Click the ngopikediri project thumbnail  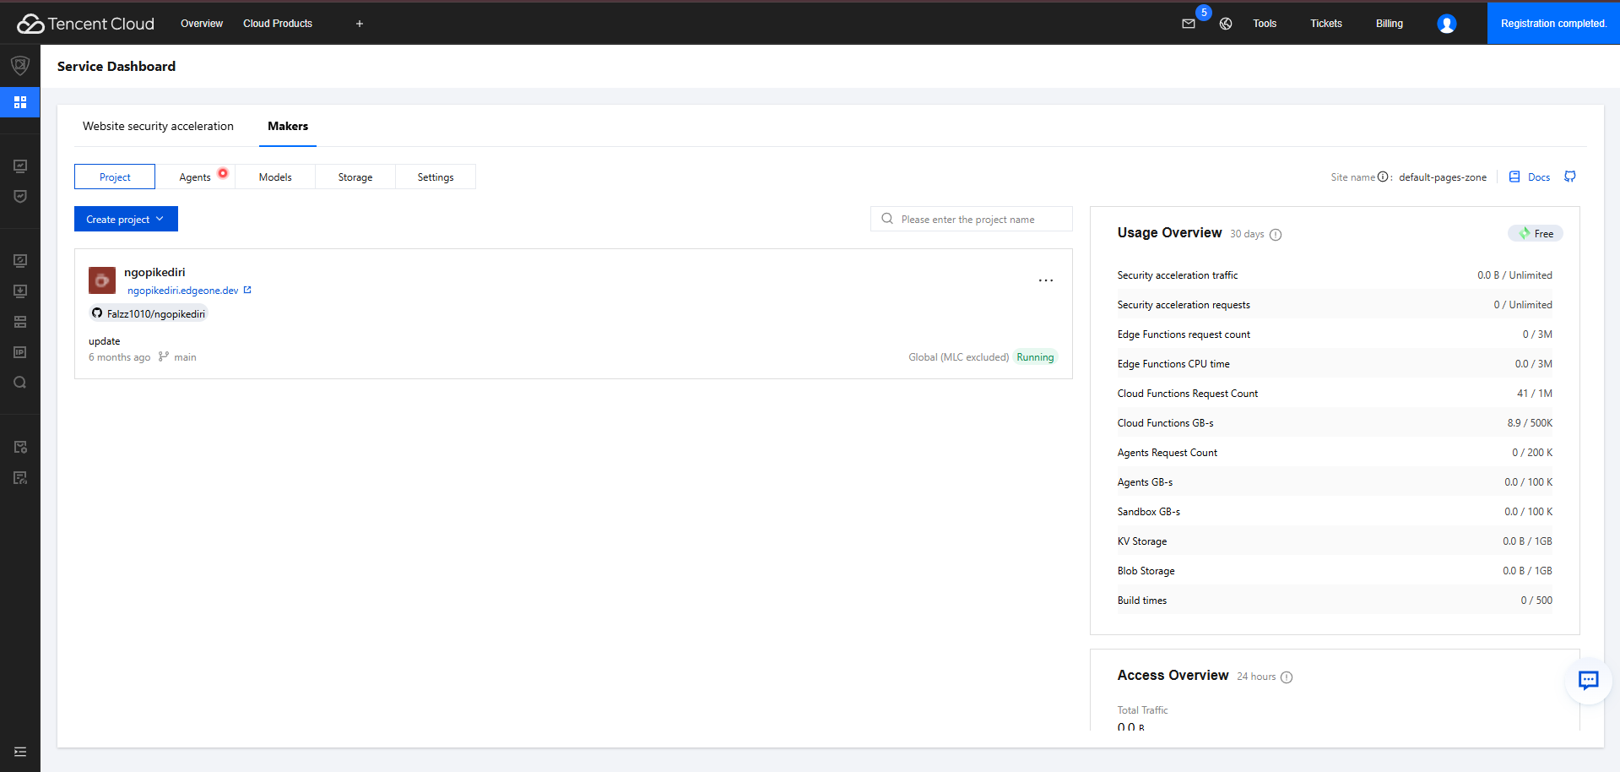[102, 280]
